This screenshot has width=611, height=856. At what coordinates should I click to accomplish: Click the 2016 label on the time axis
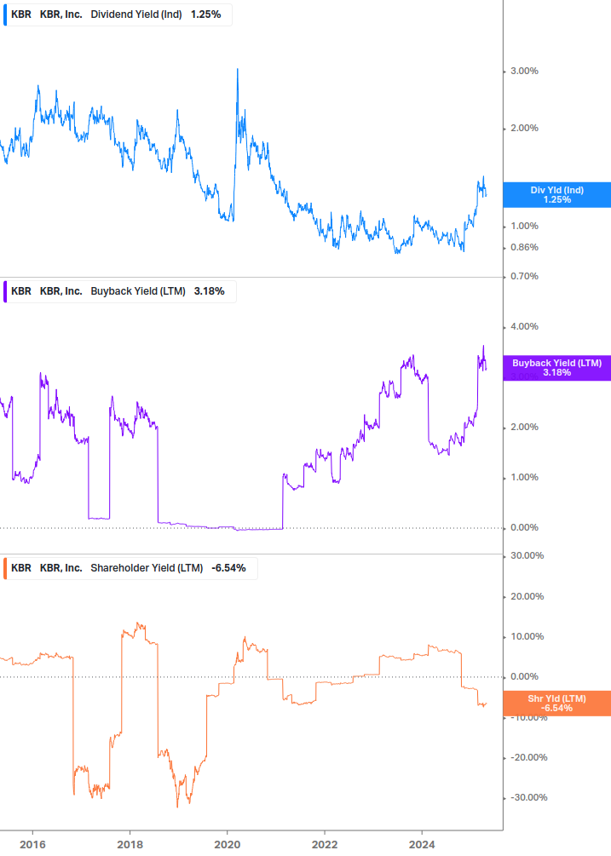coord(32,845)
